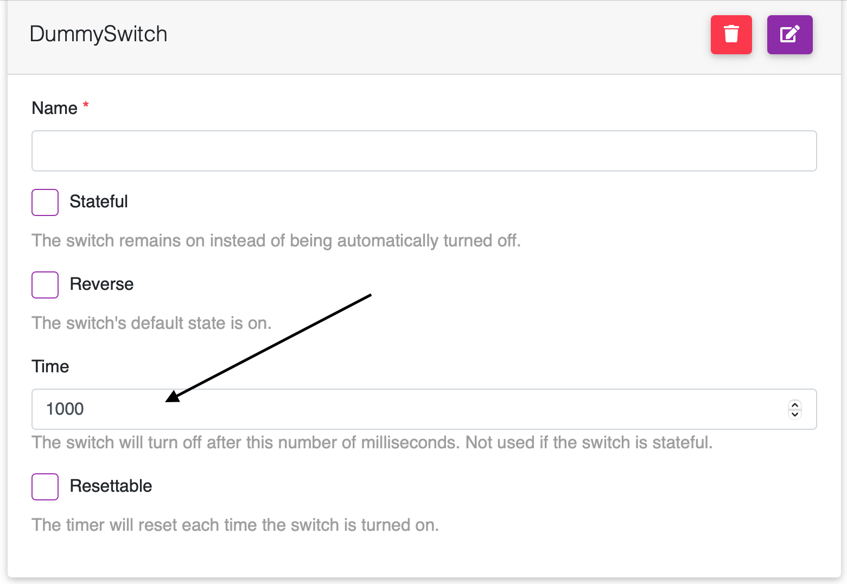Click the milliseconds help text below Time
Image resolution: width=847 pixels, height=584 pixels.
[372, 442]
